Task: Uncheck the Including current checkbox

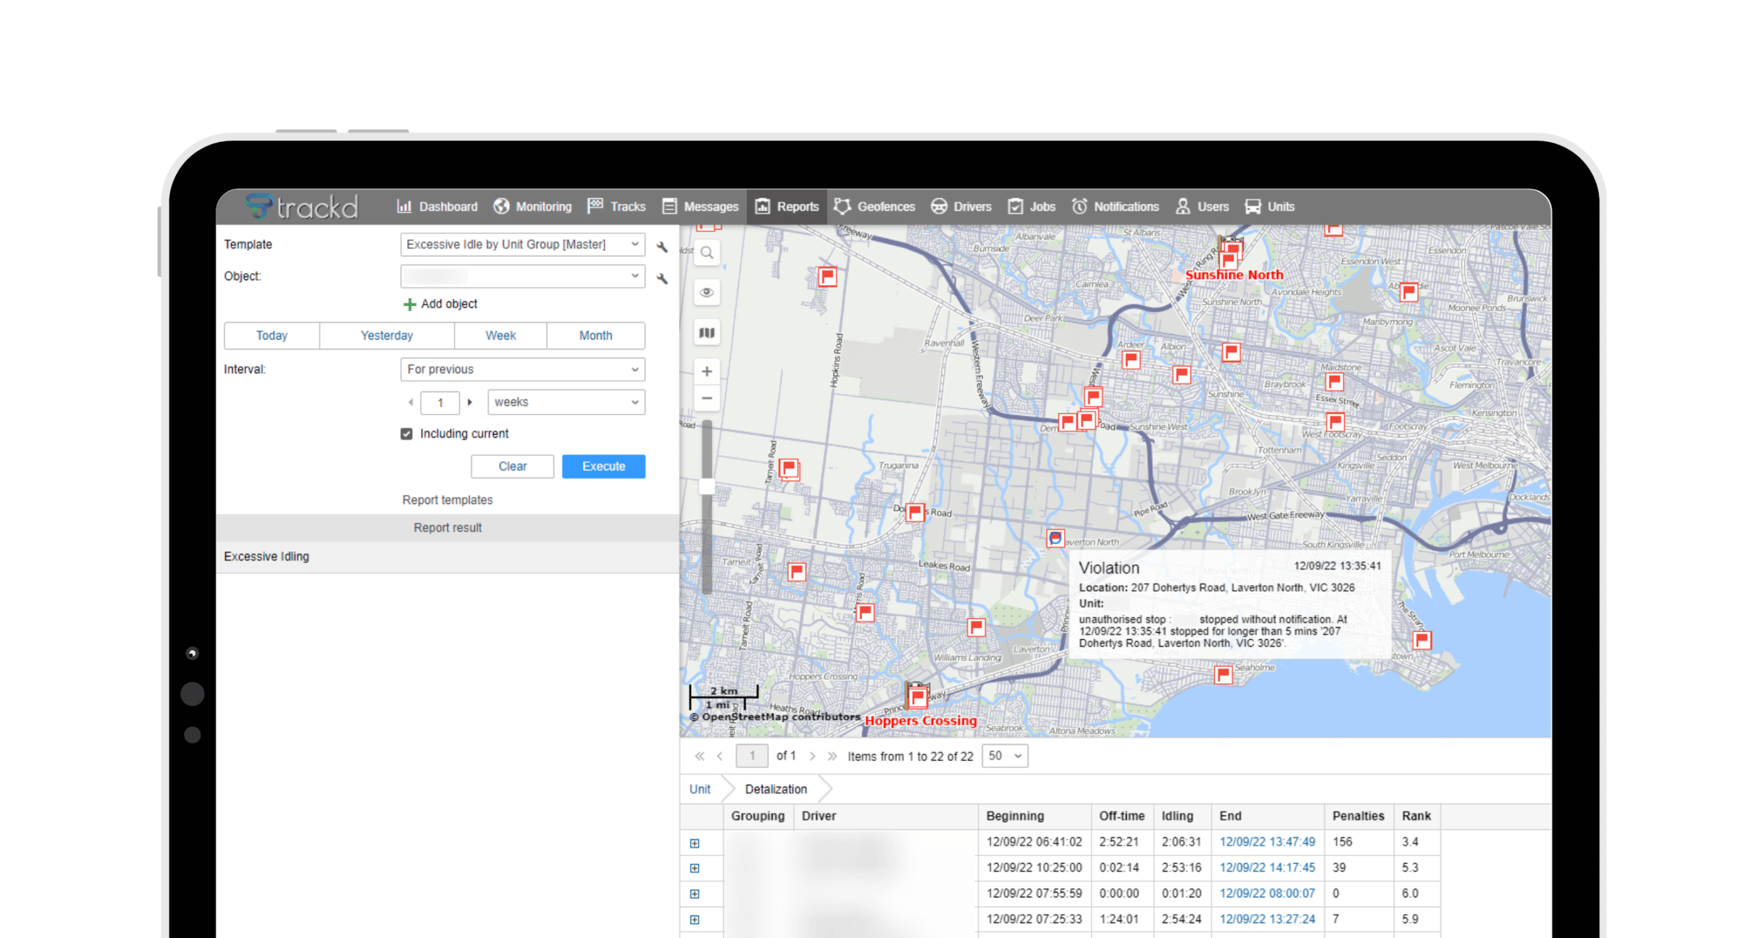Action: pyautogui.click(x=407, y=434)
